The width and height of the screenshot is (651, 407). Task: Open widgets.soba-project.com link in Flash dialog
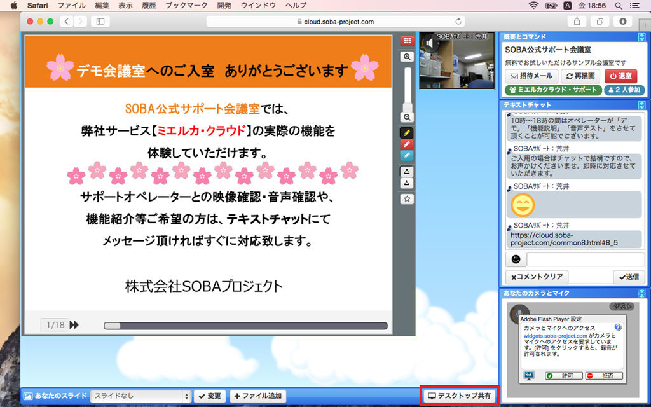point(555,336)
